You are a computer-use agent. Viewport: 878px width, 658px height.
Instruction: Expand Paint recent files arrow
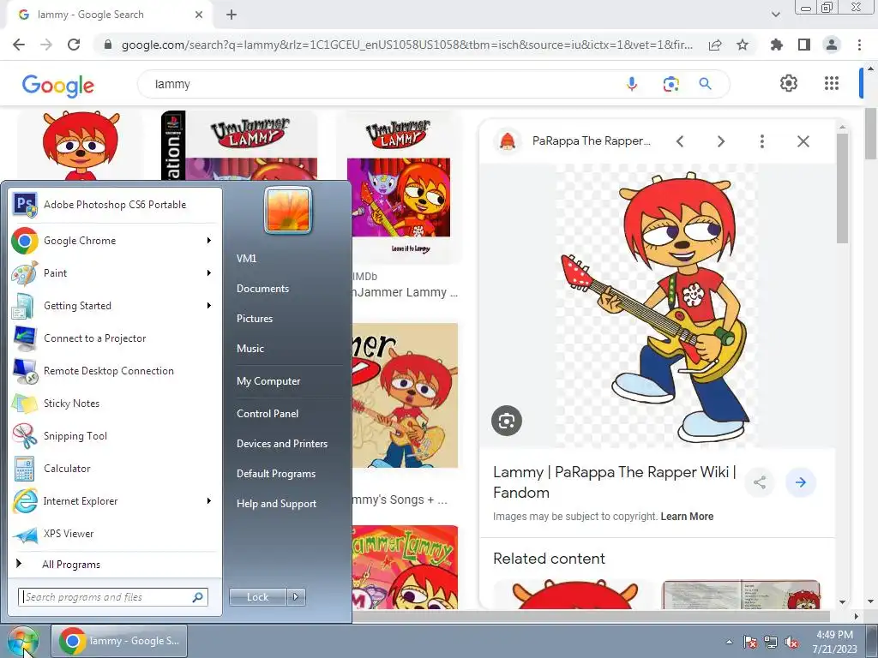[x=209, y=273]
